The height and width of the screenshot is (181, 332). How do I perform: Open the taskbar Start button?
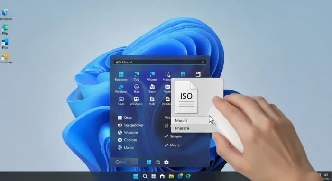(x=136, y=176)
